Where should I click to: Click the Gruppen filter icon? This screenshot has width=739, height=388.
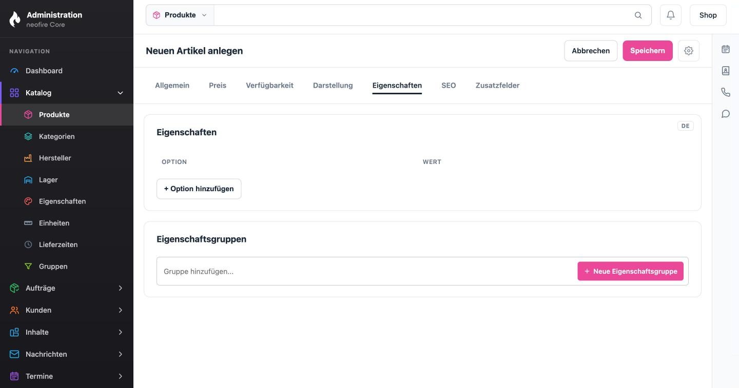pyautogui.click(x=28, y=267)
